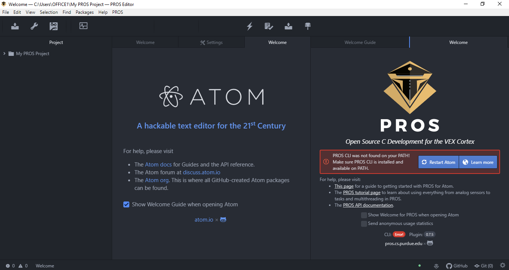509x270 pixels.
Task: Open the Find menu
Action: coord(67,12)
